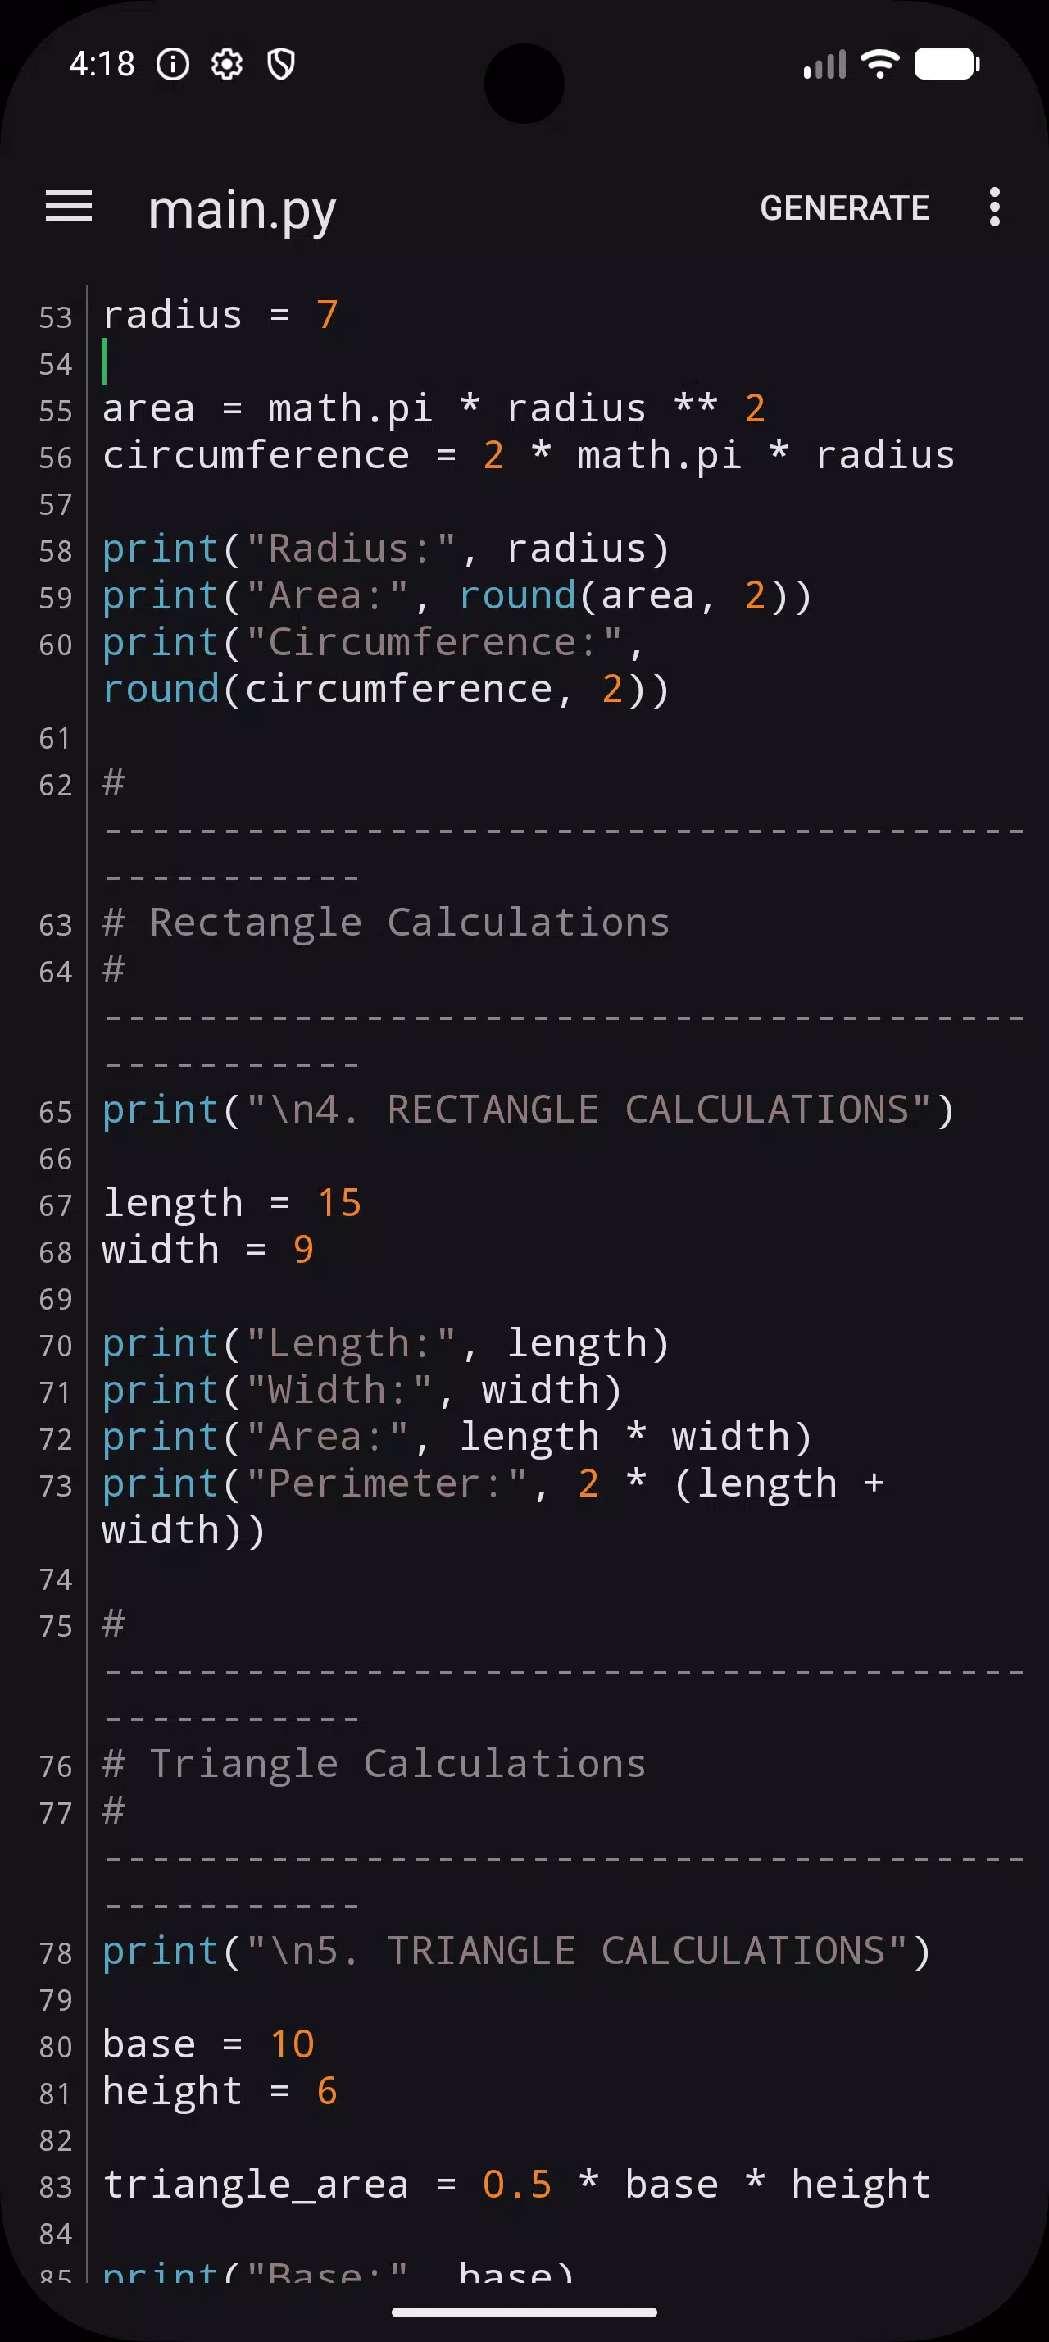
Task: Open the three-dot overflow menu
Action: tap(995, 207)
